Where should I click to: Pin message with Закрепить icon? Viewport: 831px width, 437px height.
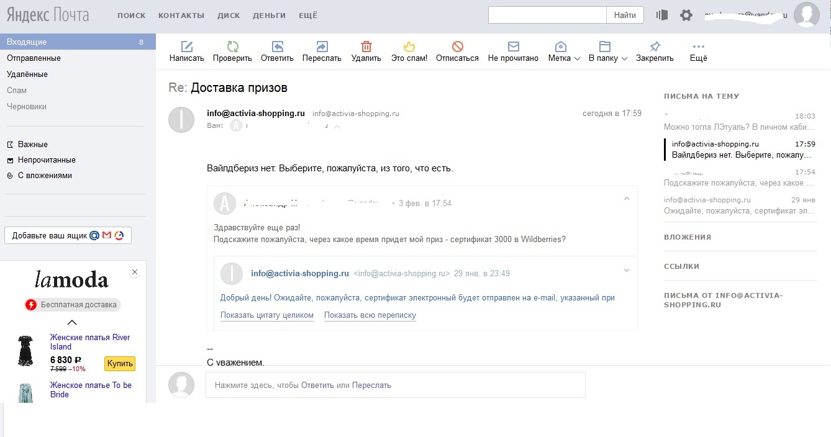(655, 47)
